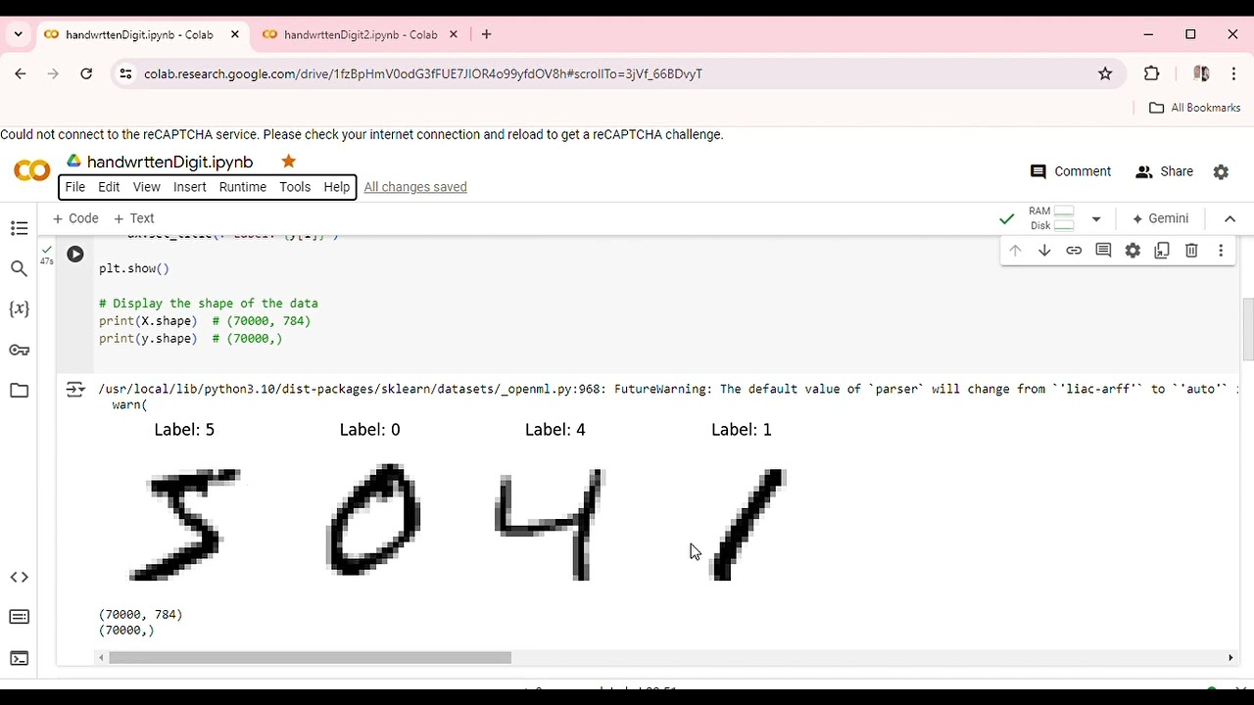The image size is (1254, 705).
Task: Open the find and replace search icon
Action: (x=19, y=268)
